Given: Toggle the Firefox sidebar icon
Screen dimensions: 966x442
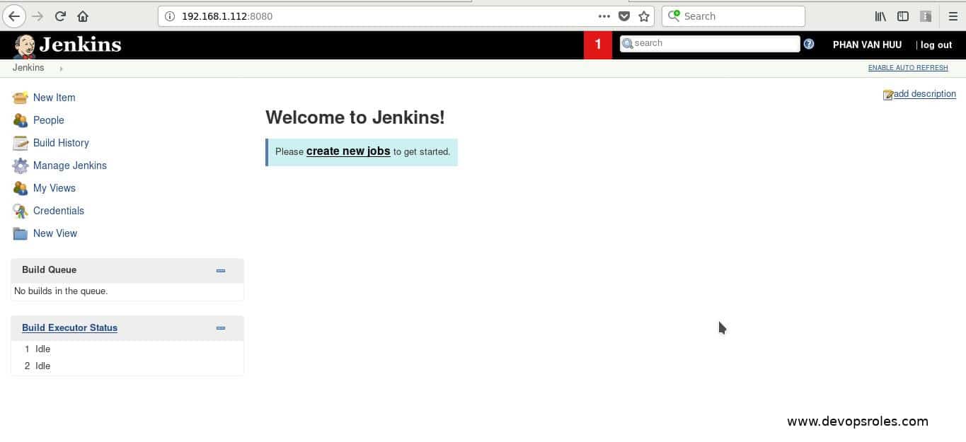Looking at the screenshot, I should (x=903, y=16).
